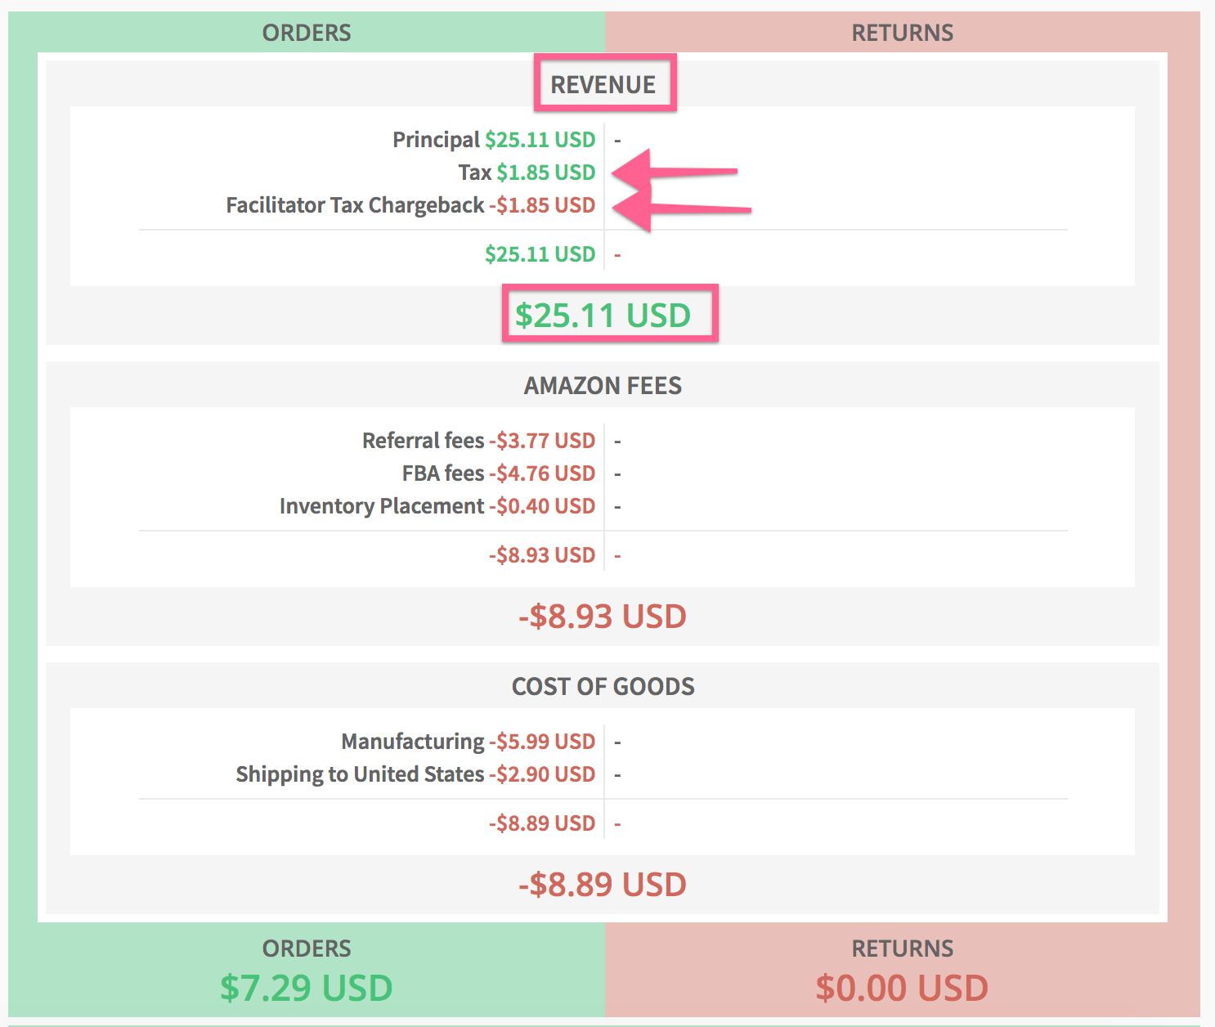This screenshot has height=1027, width=1215.
Task: Click the RETURNS total $0.00 USD
Action: coord(901,987)
